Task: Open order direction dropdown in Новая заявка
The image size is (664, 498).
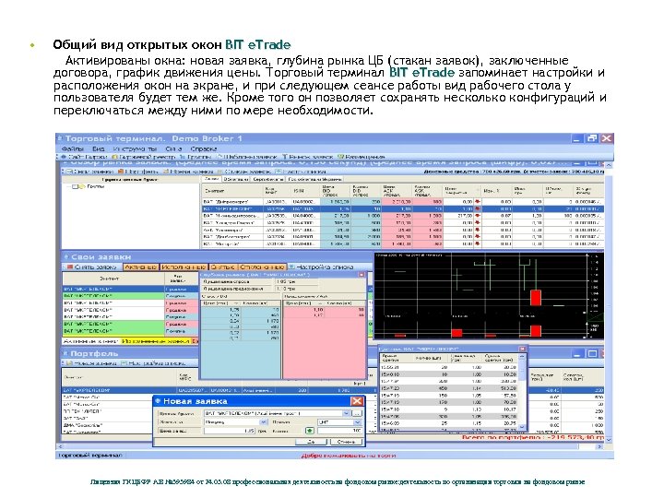Action: click(264, 422)
